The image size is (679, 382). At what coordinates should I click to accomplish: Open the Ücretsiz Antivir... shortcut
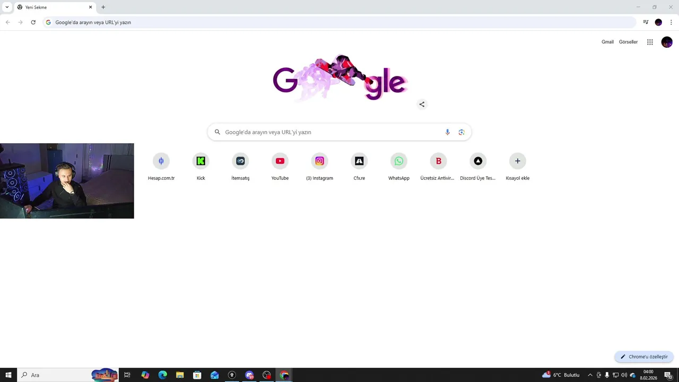point(438,167)
